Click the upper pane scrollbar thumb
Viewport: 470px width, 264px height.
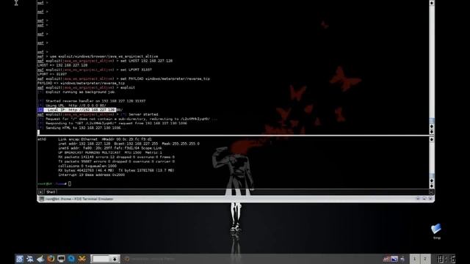[432, 121]
